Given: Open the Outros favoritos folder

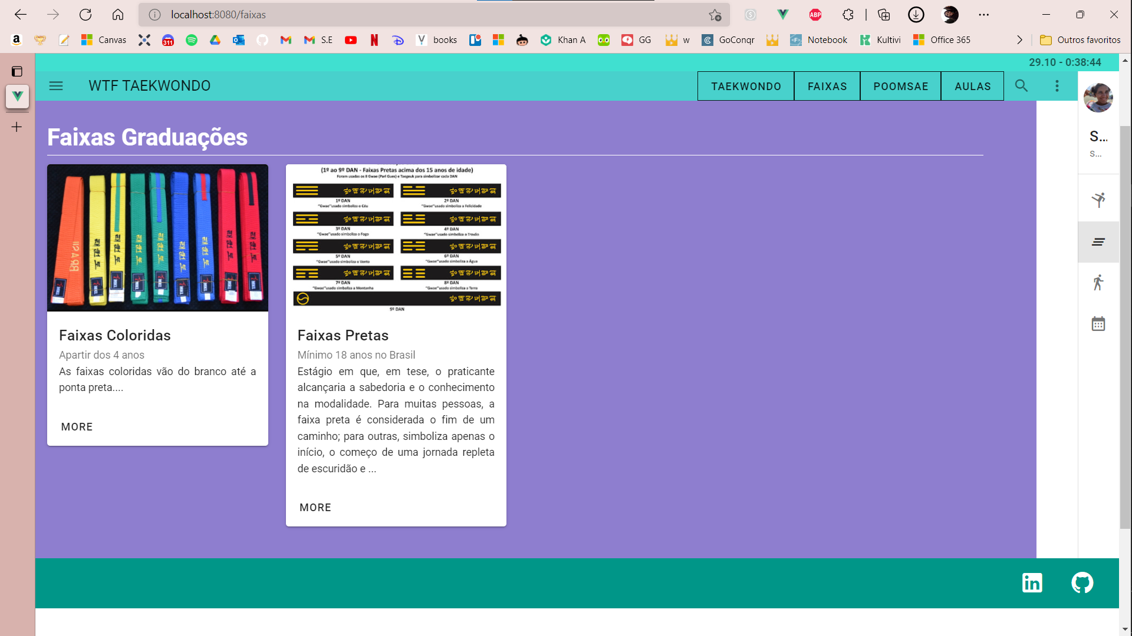Looking at the screenshot, I should 1080,40.
